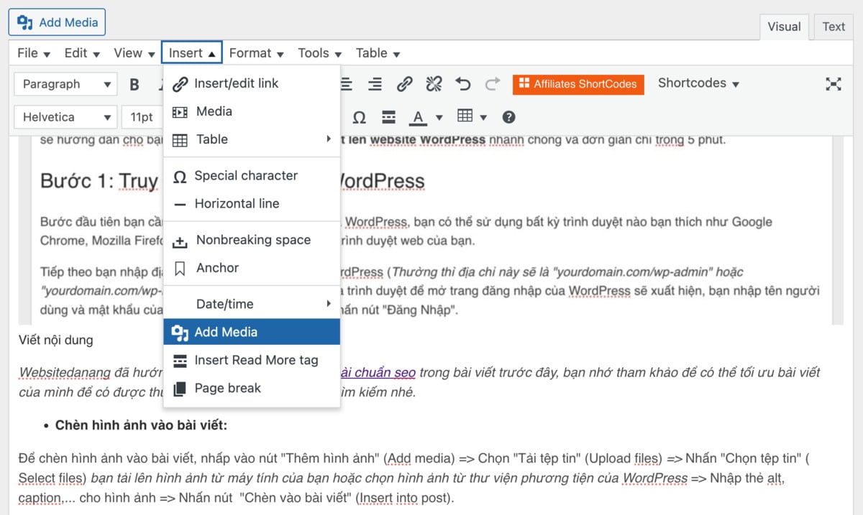The image size is (863, 515).
Task: Follow the 'bài chuẩn seo' link
Action: pos(378,372)
